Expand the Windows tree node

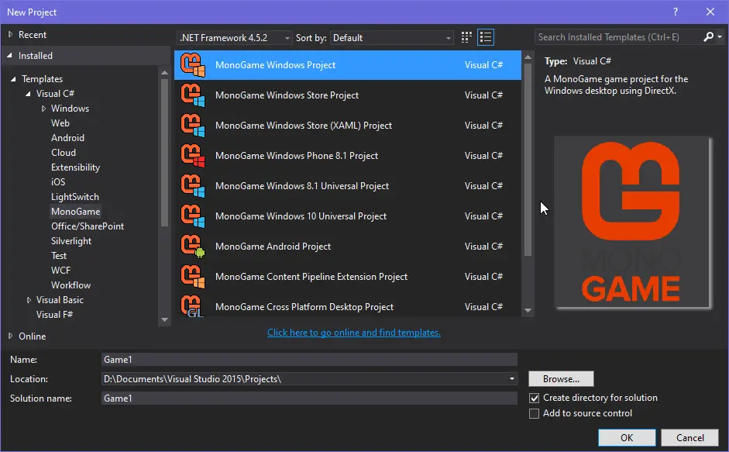point(43,109)
